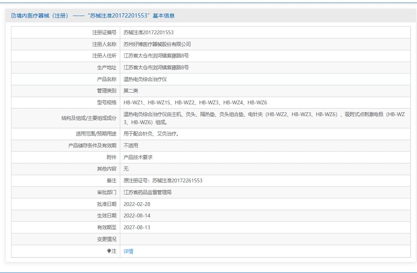Click the 审批部门 row label
Viewport: 417px width, 273px height.
click(x=107, y=192)
